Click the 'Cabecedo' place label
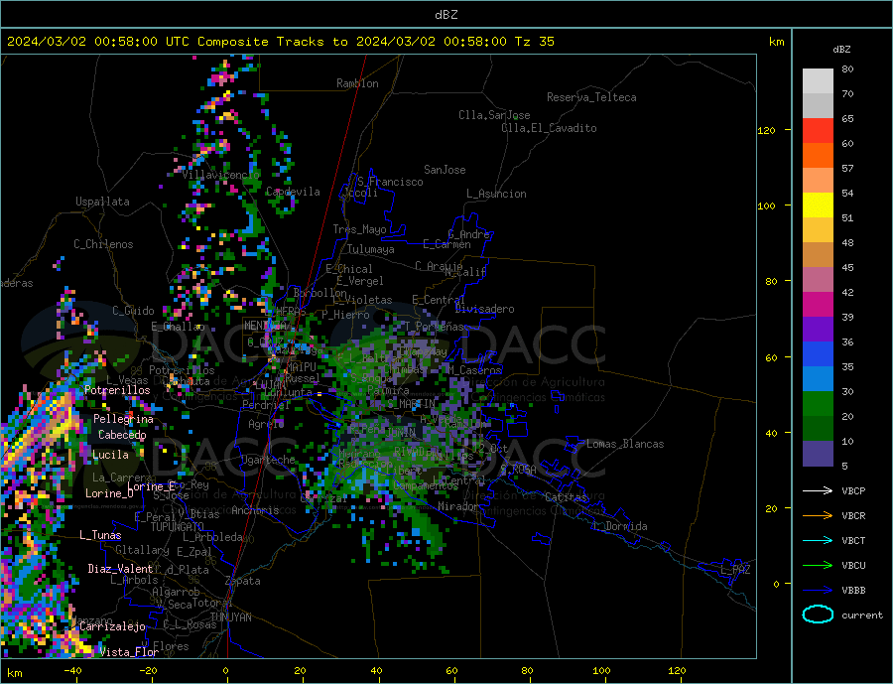893x684 pixels. click(x=122, y=435)
